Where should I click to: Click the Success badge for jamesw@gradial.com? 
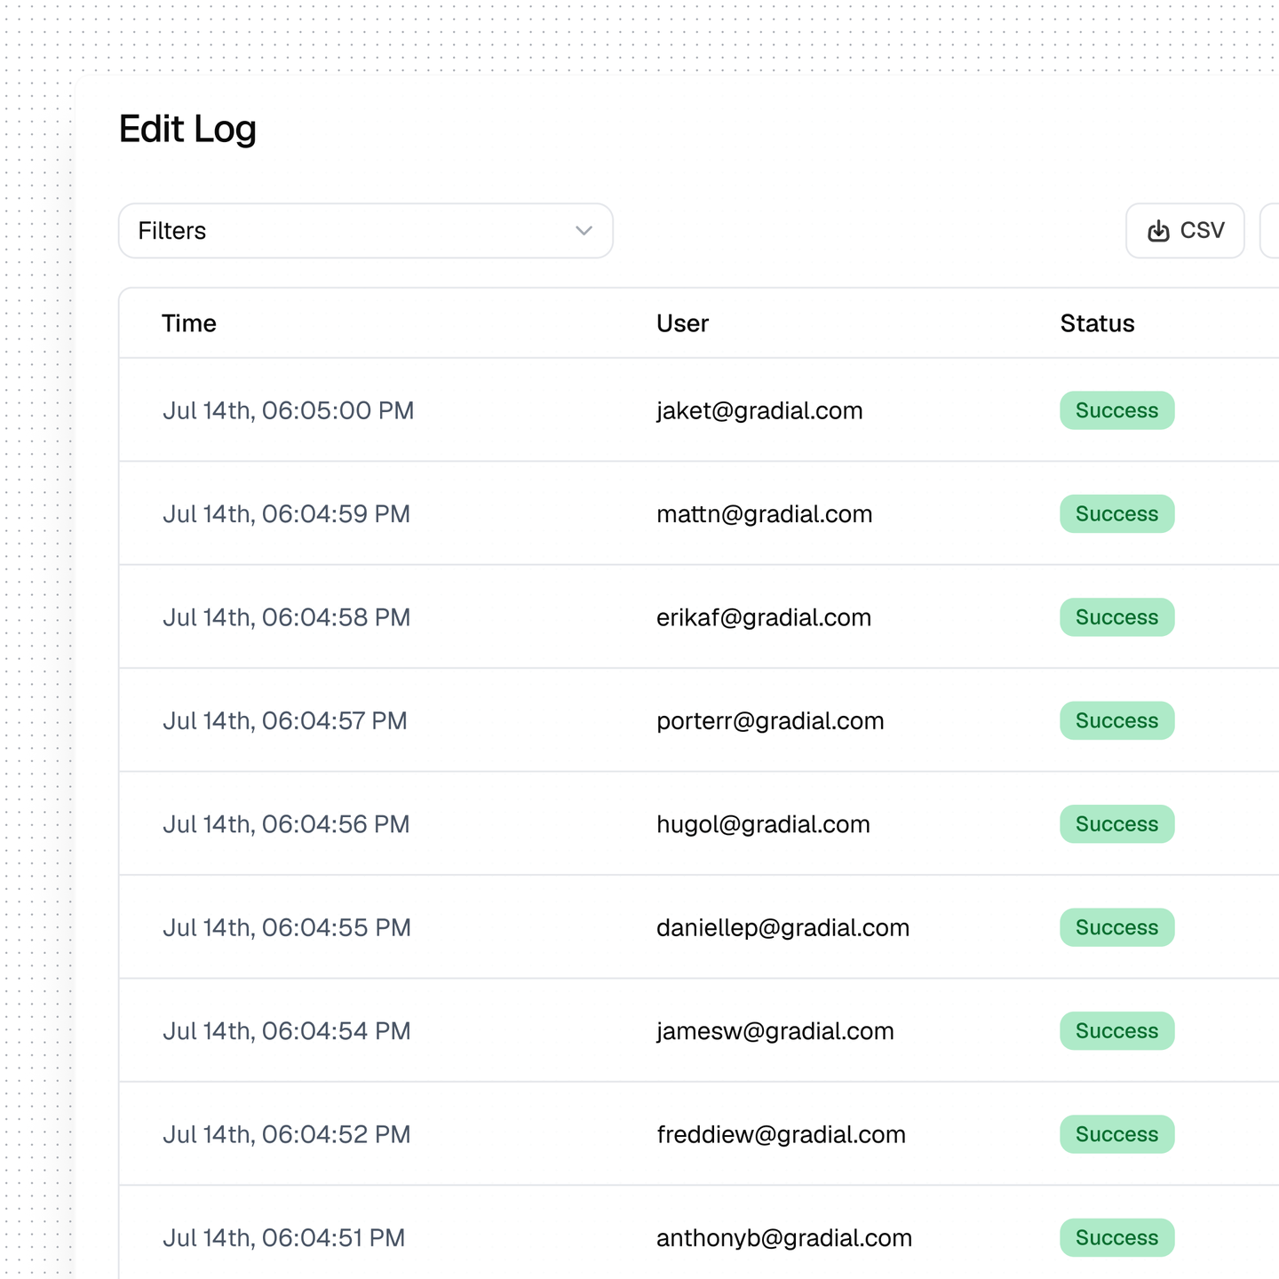[x=1117, y=1031]
